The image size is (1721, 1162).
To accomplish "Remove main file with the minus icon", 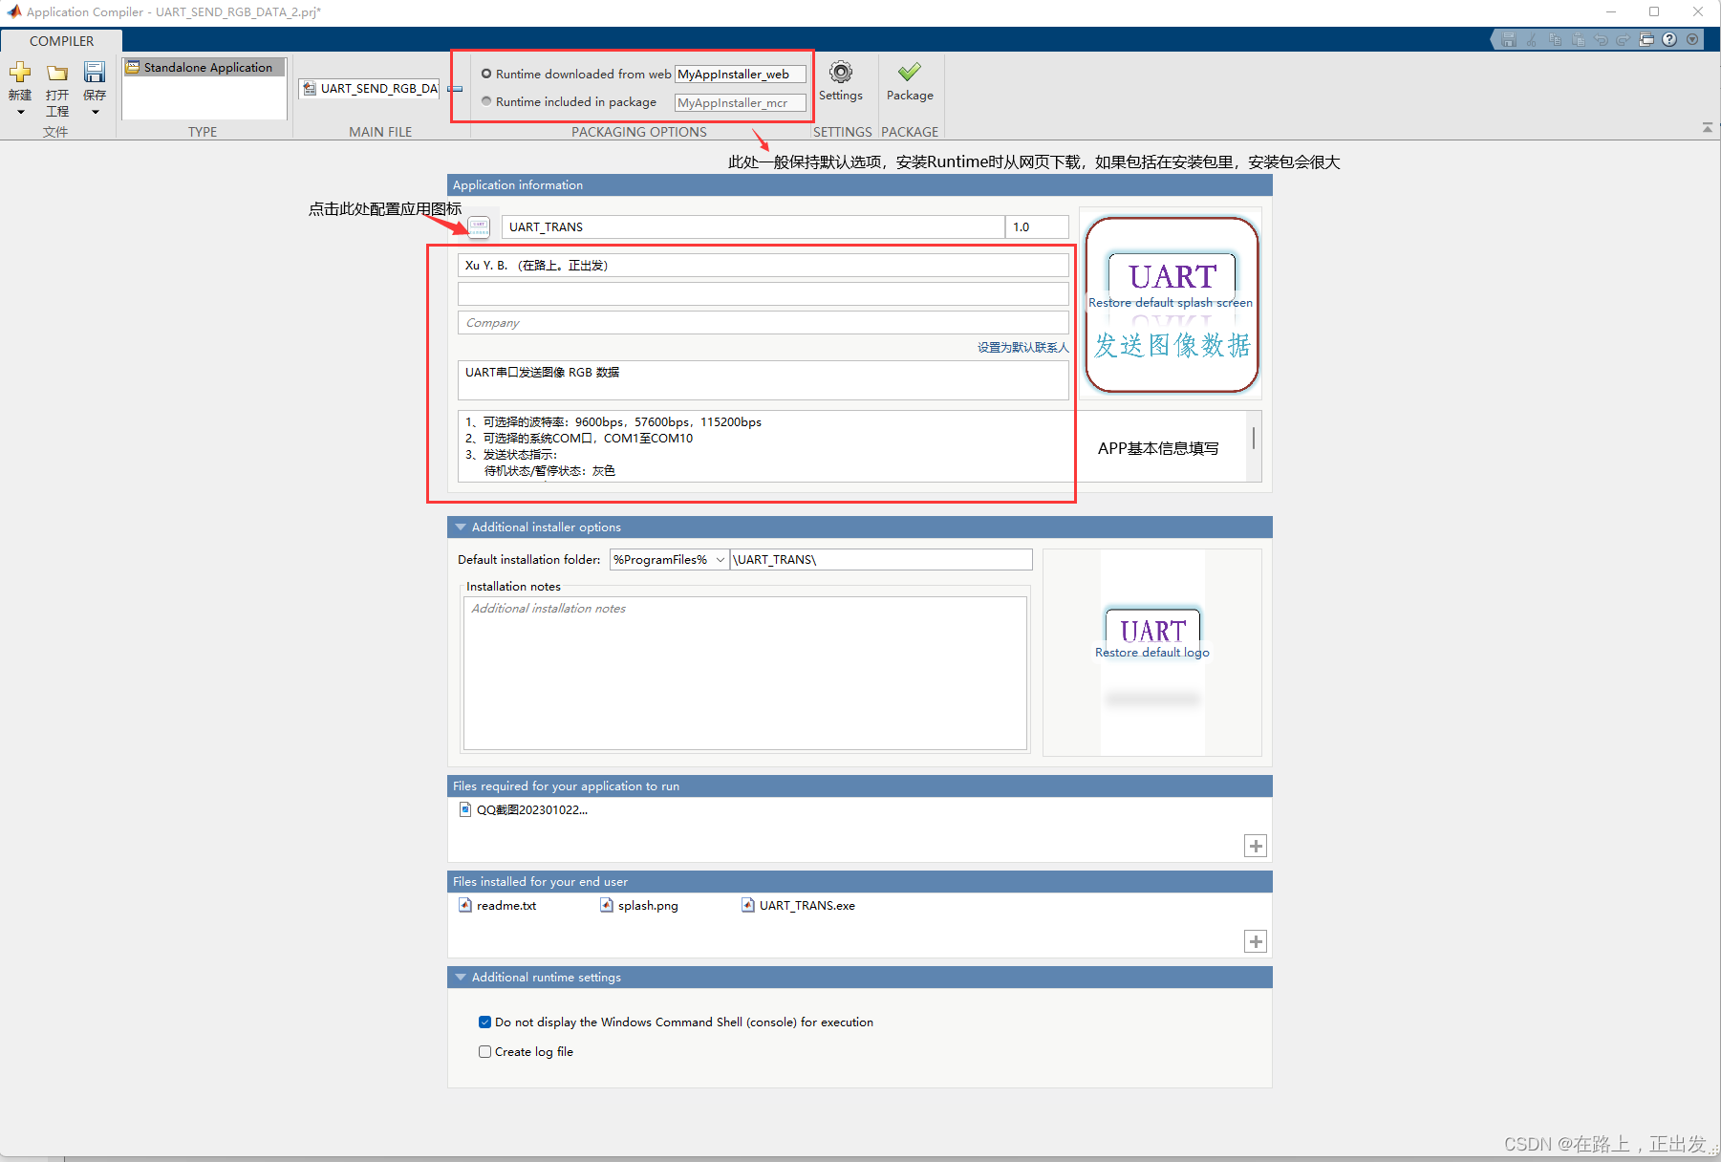I will (455, 89).
